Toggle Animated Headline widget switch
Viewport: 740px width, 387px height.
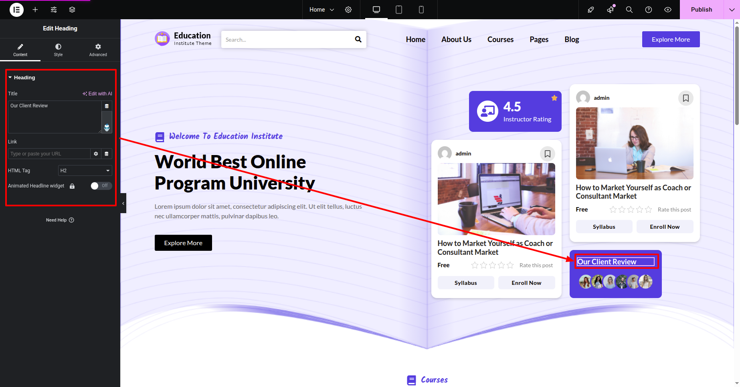101,186
